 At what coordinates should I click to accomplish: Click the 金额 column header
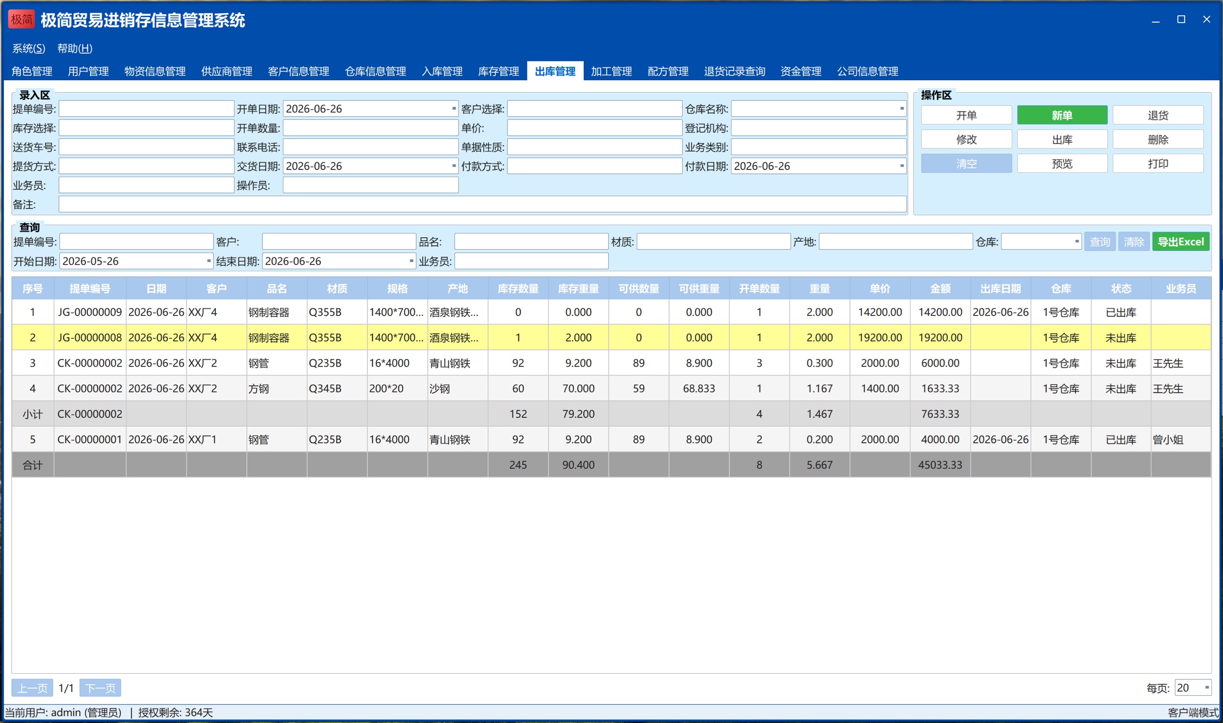coord(940,289)
